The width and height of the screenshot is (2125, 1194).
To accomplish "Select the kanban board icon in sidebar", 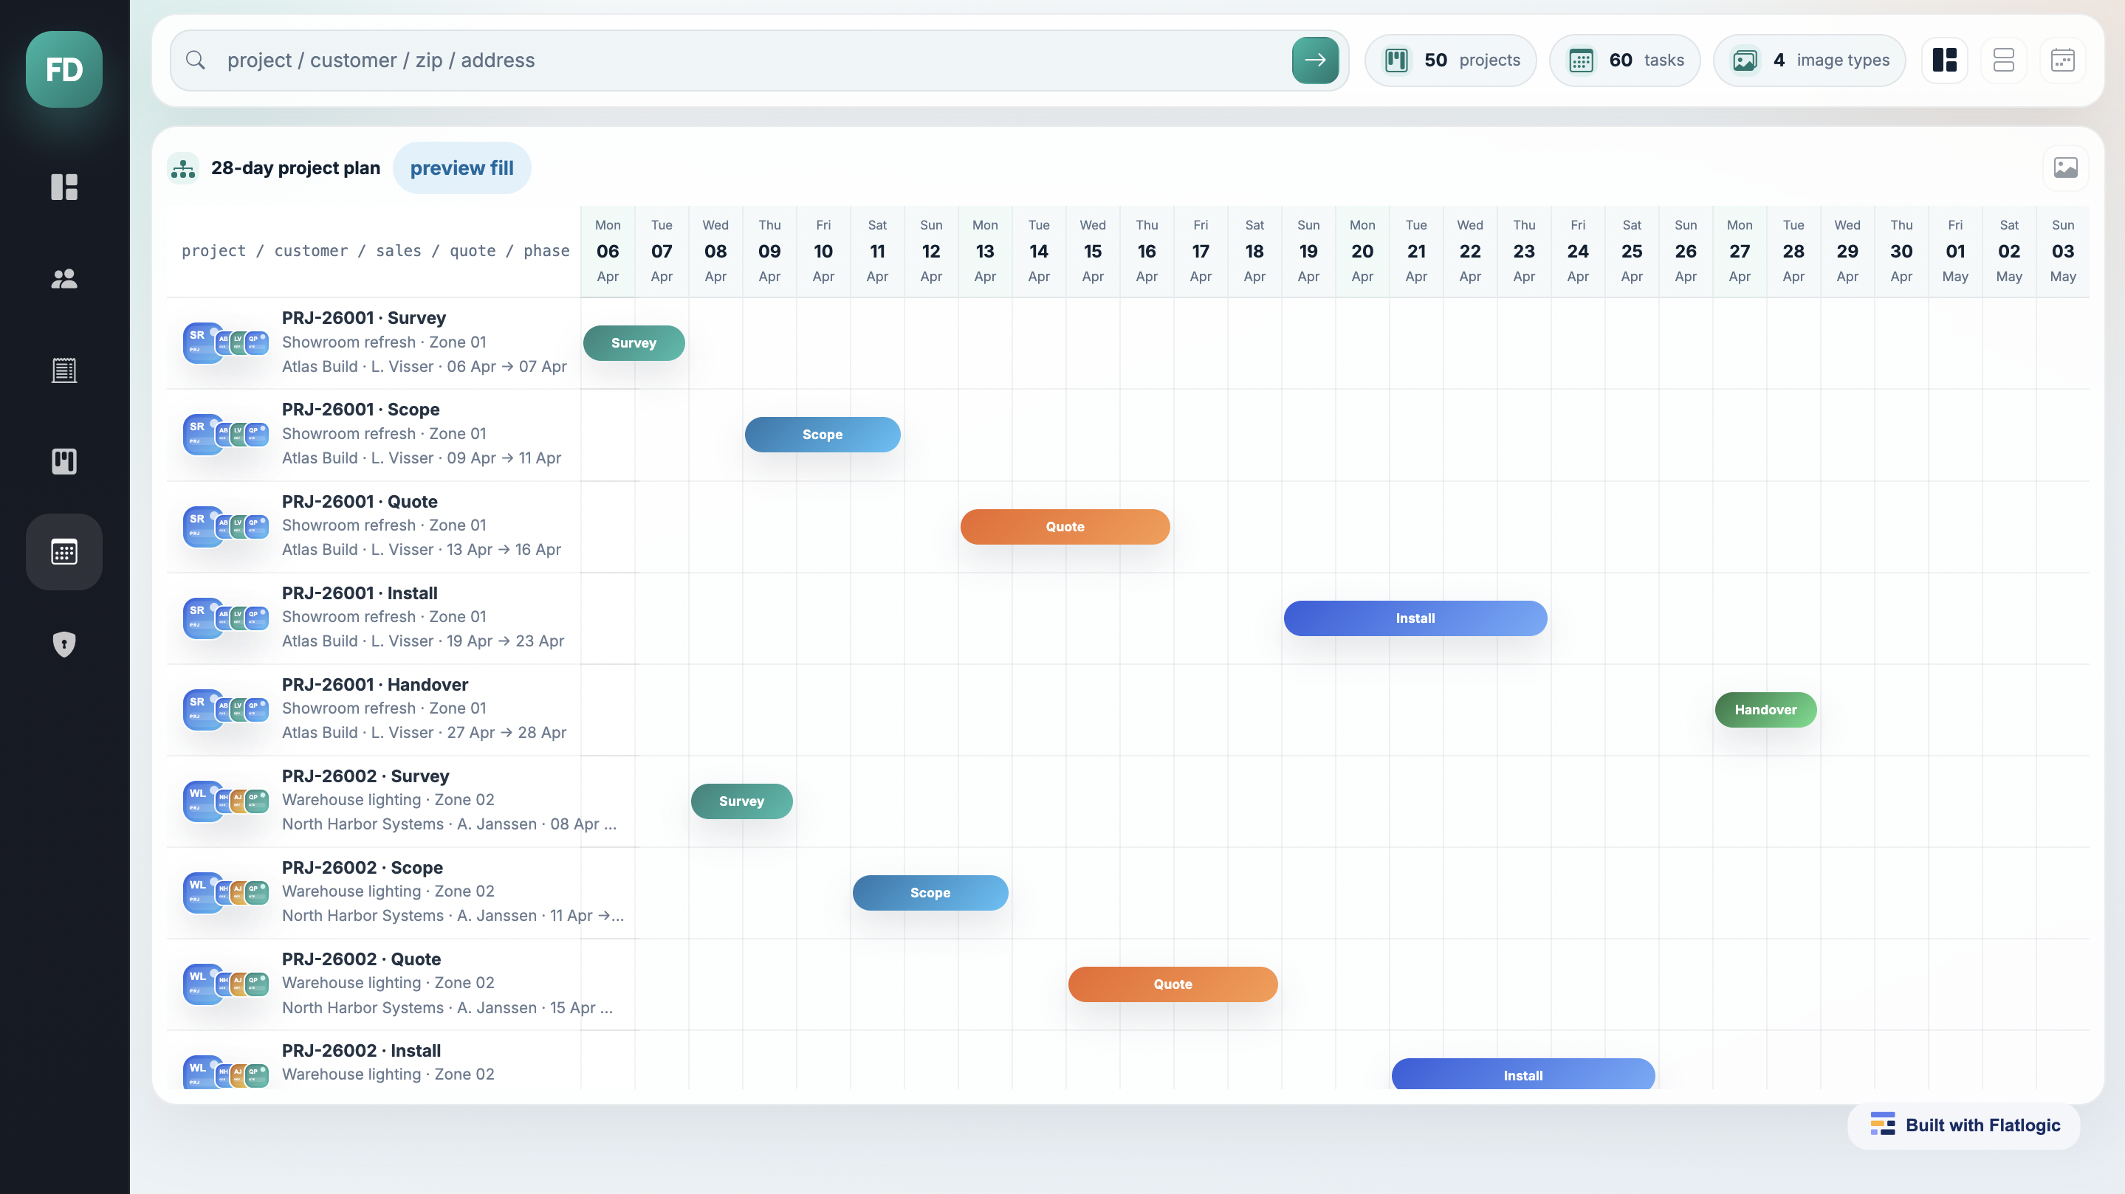I will 64,461.
